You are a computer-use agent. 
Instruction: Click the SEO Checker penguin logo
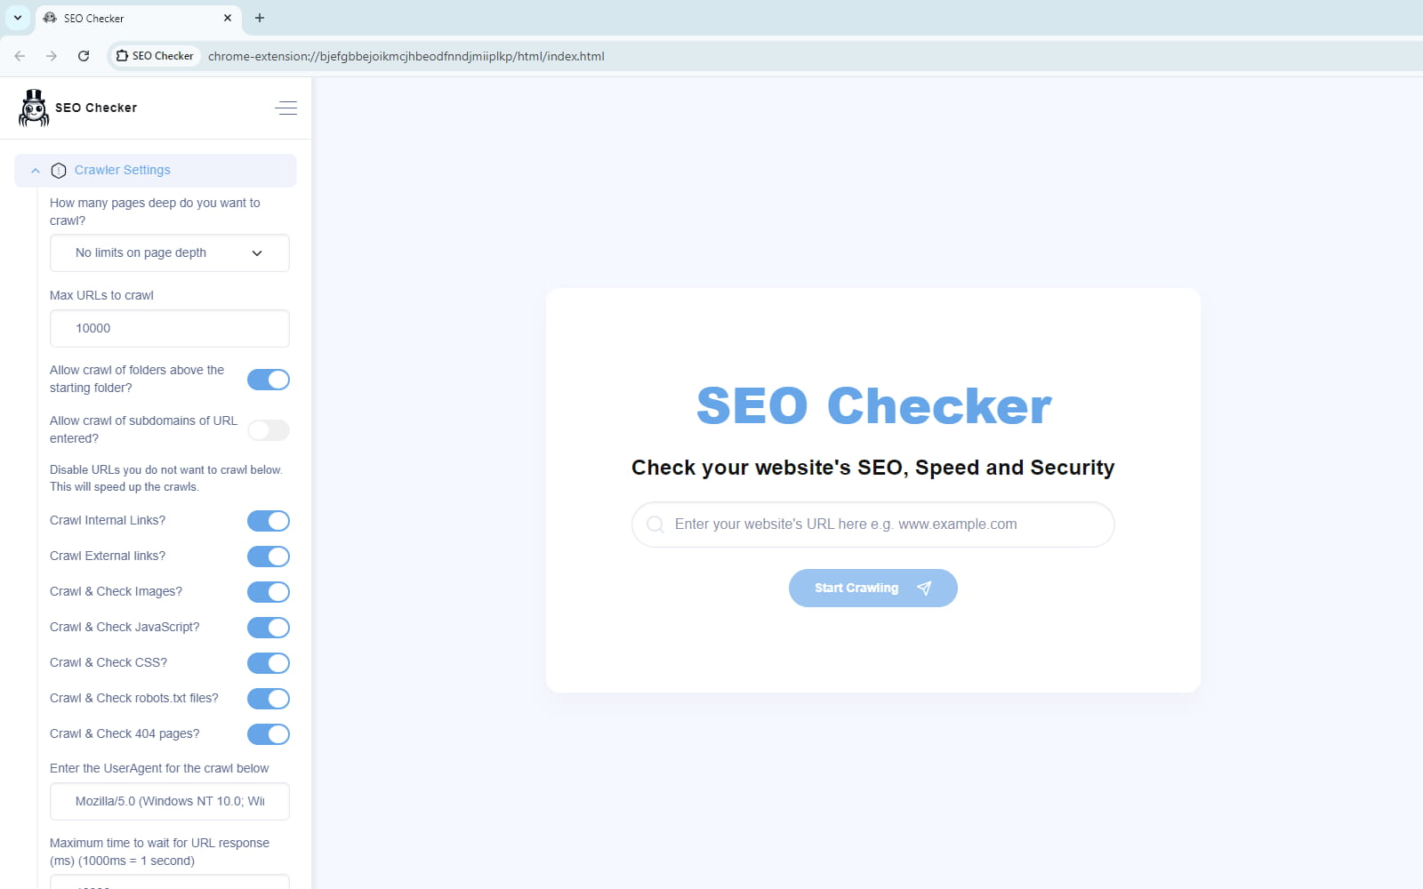(x=33, y=108)
